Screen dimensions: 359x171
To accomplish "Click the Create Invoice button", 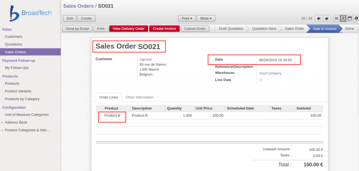I will coord(164,29).
